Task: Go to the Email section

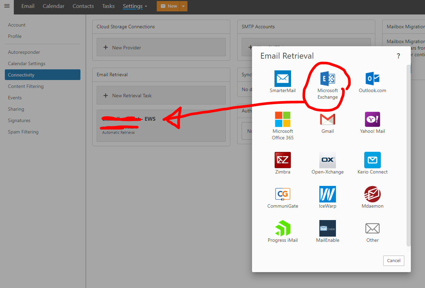Action: [28, 6]
